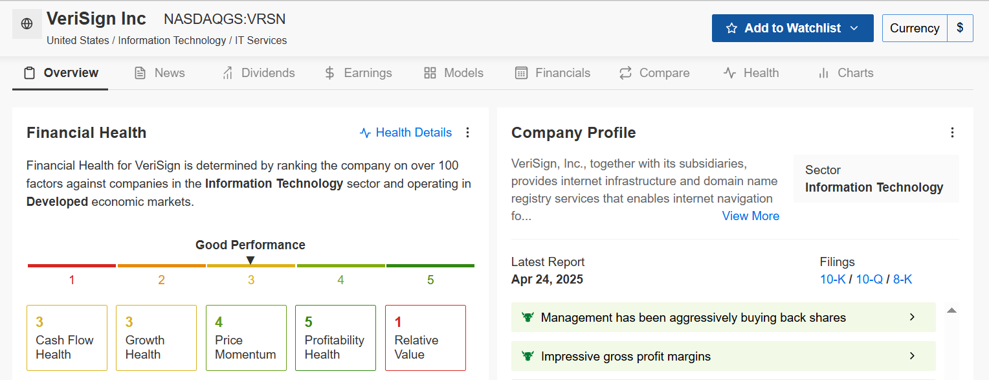The width and height of the screenshot is (989, 380).
Task: Select the Price Momentum score card
Action: click(246, 338)
